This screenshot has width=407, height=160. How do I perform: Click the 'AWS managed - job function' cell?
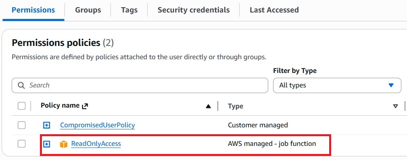click(272, 143)
